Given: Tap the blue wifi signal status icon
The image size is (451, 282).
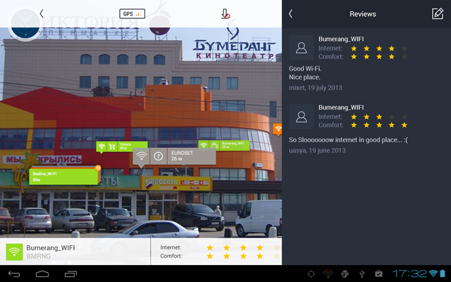Looking at the screenshot, I should click(433, 274).
